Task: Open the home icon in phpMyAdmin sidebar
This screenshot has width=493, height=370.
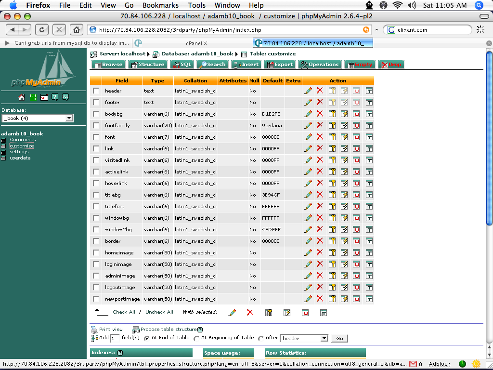Action: [x=22, y=97]
